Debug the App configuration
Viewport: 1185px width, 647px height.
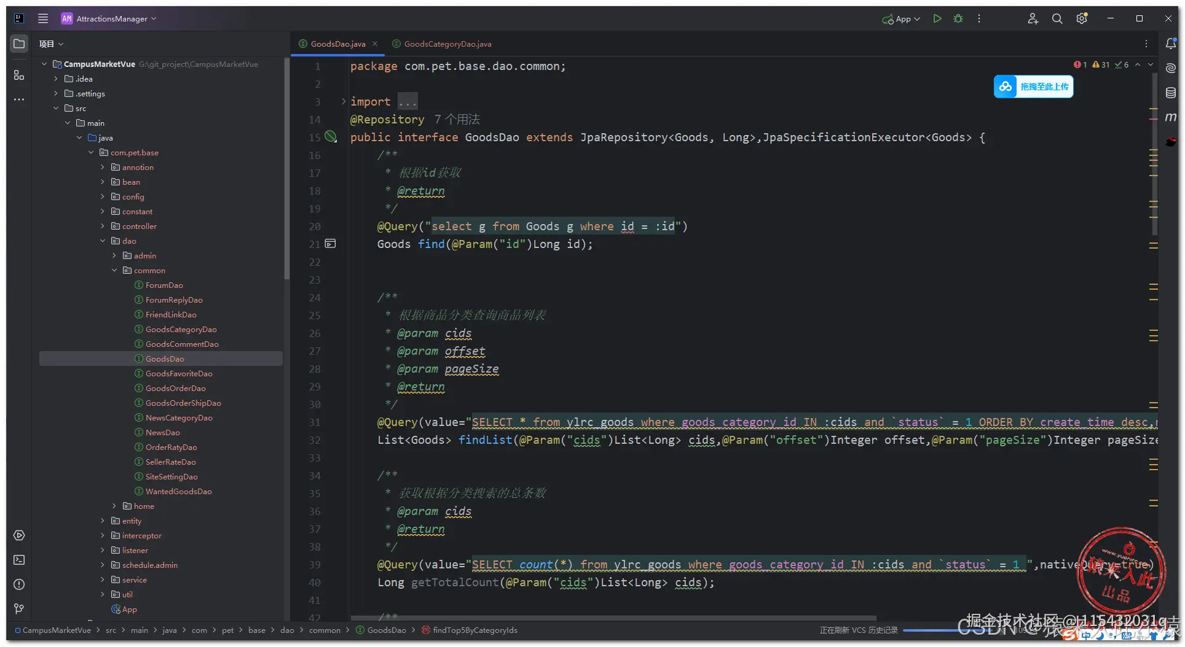[x=958, y=18]
